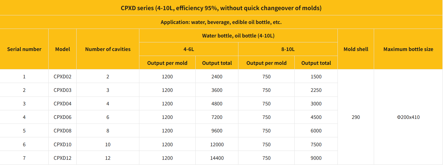Select the 290 mold shell value
This screenshot has width=443, height=165.
[x=356, y=117]
